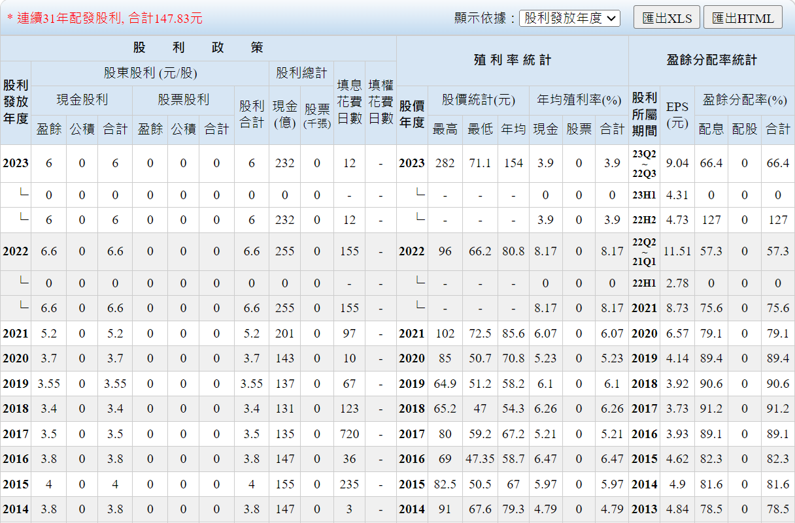This screenshot has height=523, width=795.
Task: Click the 填息花費日數 column header
Action: point(349,103)
